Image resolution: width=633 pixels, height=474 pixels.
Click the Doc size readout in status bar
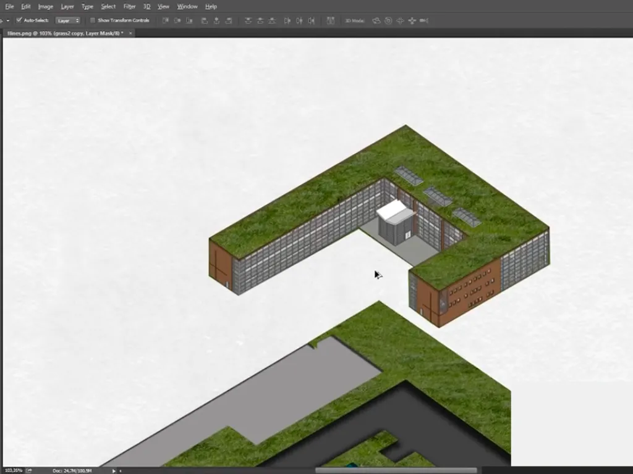[x=72, y=470]
